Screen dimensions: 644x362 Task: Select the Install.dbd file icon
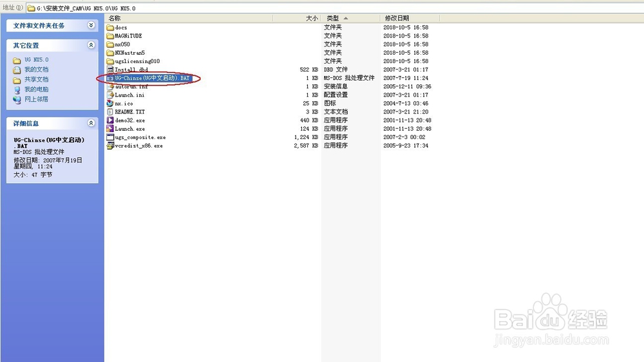click(110, 70)
